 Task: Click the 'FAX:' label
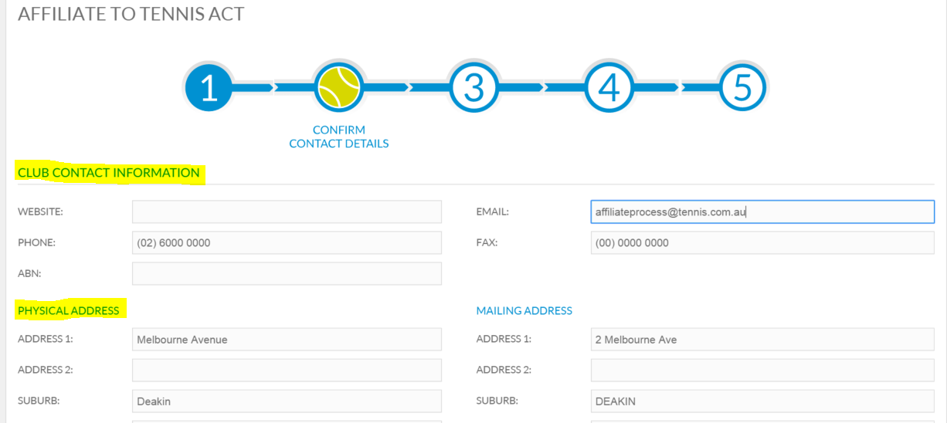coord(487,242)
